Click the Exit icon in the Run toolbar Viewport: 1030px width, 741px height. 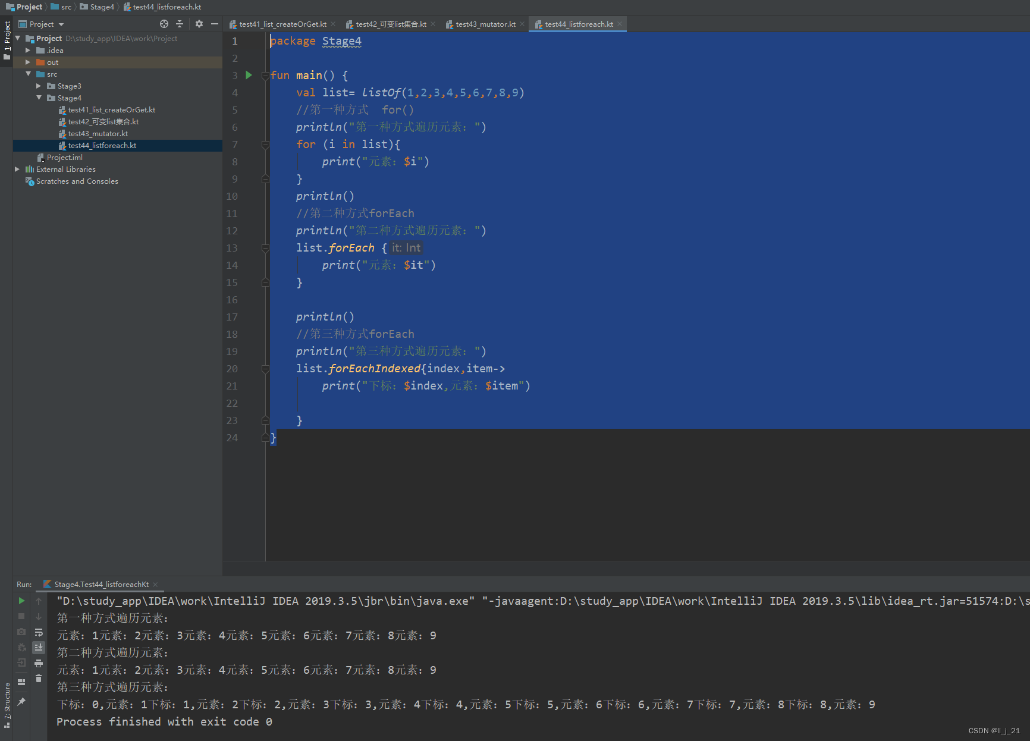pos(21,662)
